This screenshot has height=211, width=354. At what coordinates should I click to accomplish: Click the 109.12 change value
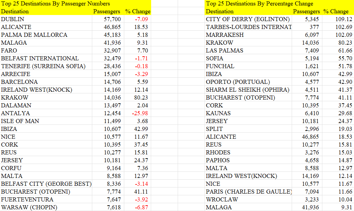click(343, 19)
